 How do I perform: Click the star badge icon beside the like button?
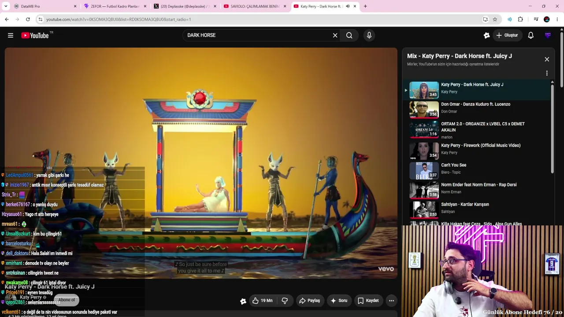[x=243, y=301]
